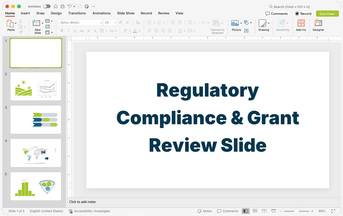Open the Section dropdown
343x216 pixels.
49,32
